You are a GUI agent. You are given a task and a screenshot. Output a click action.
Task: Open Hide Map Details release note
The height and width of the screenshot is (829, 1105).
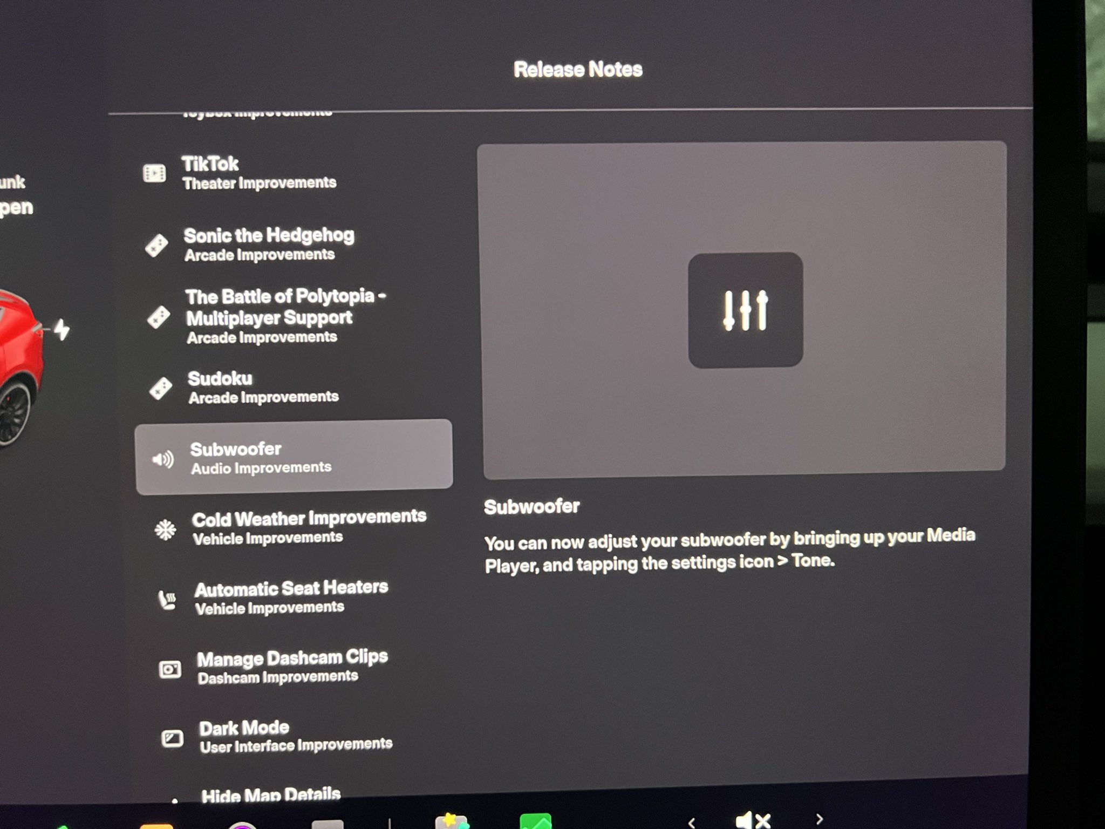point(270,794)
